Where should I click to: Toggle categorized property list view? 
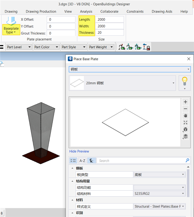(x=73, y=160)
